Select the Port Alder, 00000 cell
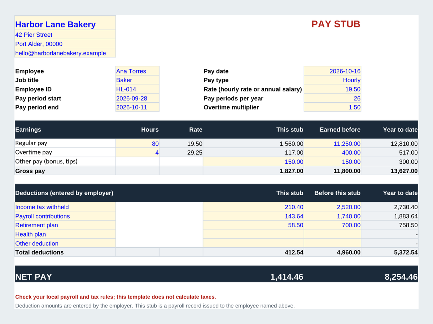Viewport: 433px width, 324px height. point(65,44)
